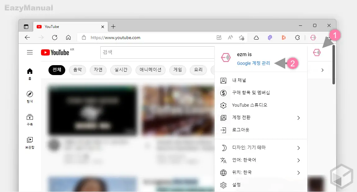Viewport: 357px width, 192px height.
Task: Click the account menu profile picture
Action: pos(226,58)
